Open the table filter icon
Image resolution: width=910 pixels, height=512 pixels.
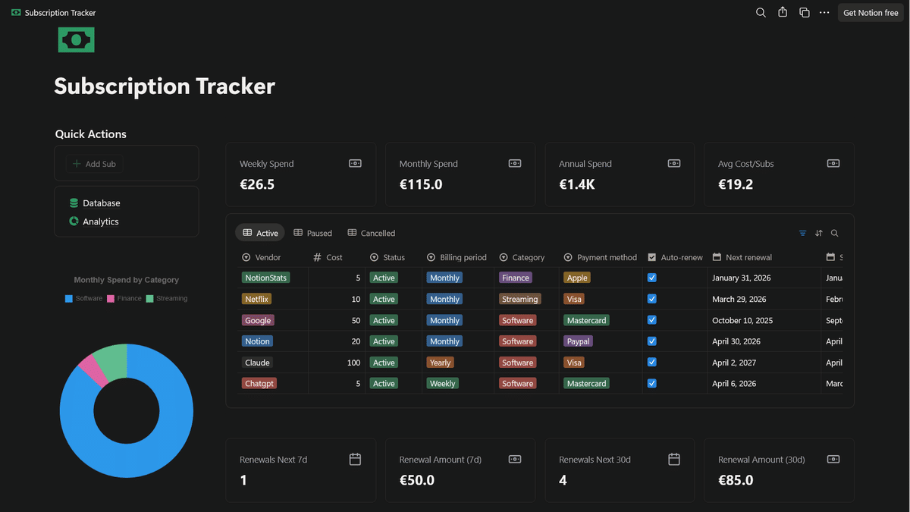click(803, 233)
